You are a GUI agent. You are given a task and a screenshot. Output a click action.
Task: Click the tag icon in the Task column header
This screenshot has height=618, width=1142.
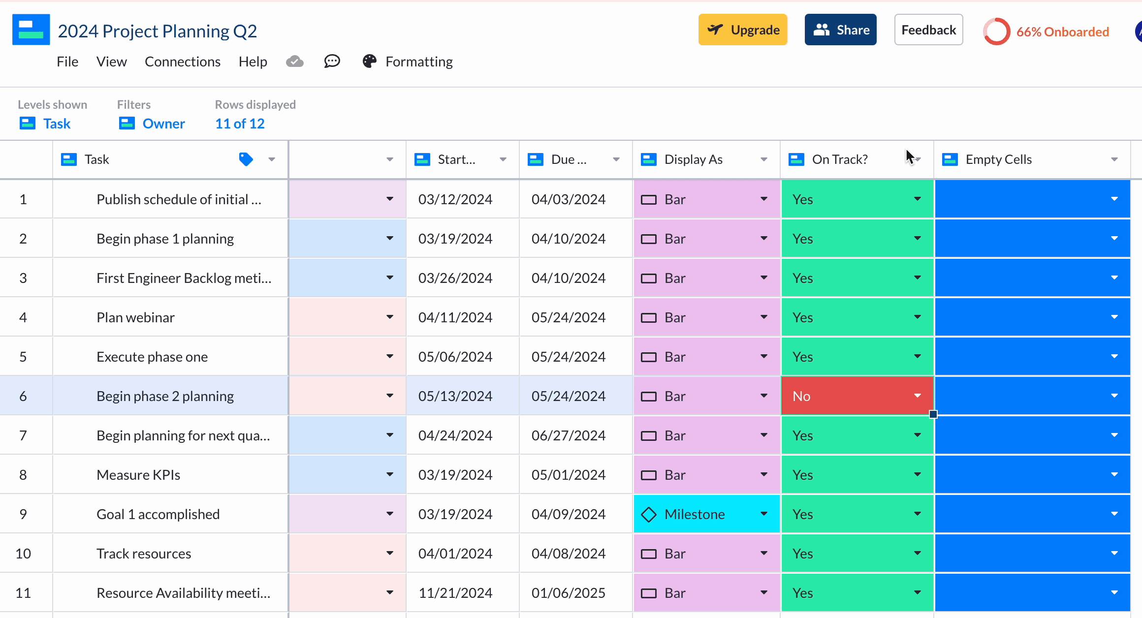246,159
